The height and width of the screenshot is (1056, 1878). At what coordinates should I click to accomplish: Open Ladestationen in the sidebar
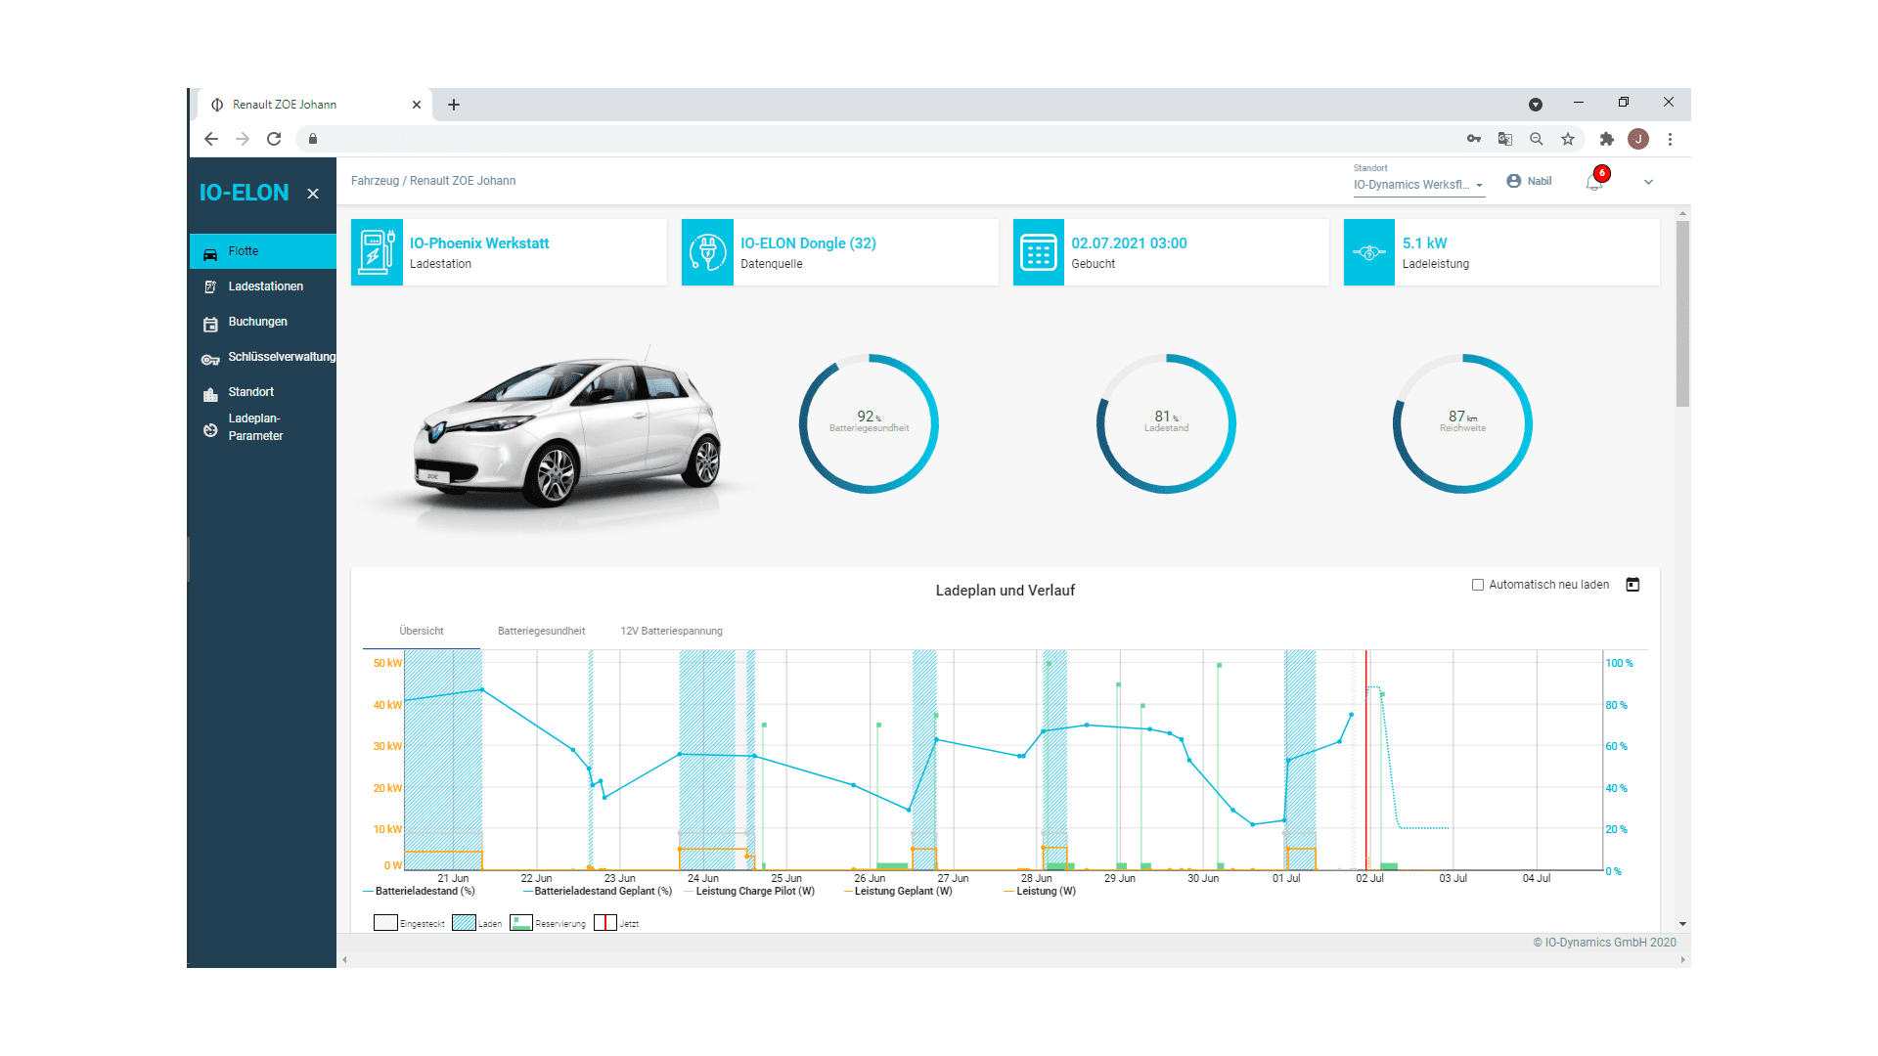point(265,286)
